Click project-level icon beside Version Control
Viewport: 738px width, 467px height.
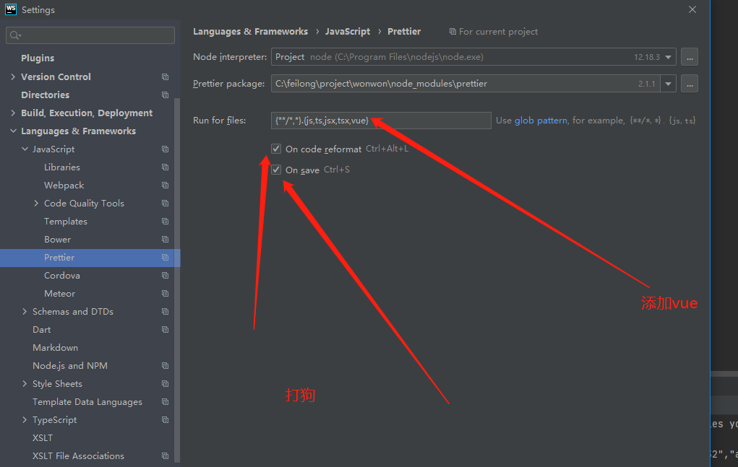click(166, 77)
